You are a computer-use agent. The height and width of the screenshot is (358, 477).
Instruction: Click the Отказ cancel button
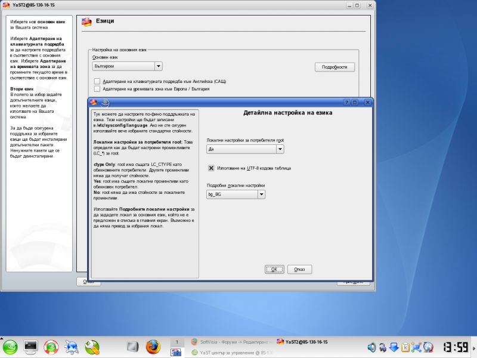[299, 270]
